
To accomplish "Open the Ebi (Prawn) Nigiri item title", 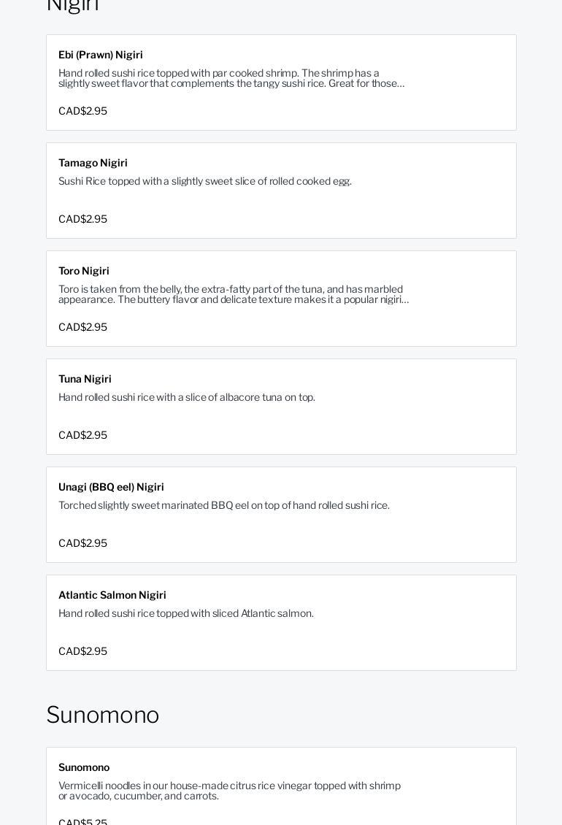I will click(x=101, y=55).
